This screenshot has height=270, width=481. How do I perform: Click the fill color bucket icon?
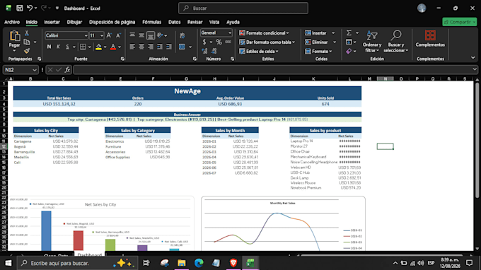[98, 47]
